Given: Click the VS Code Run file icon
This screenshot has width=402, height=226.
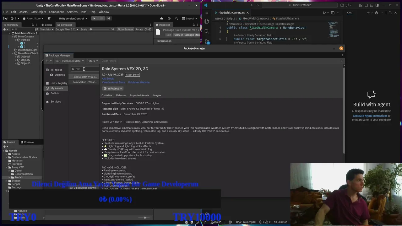Looking at the screenshot, I should 324,13.
